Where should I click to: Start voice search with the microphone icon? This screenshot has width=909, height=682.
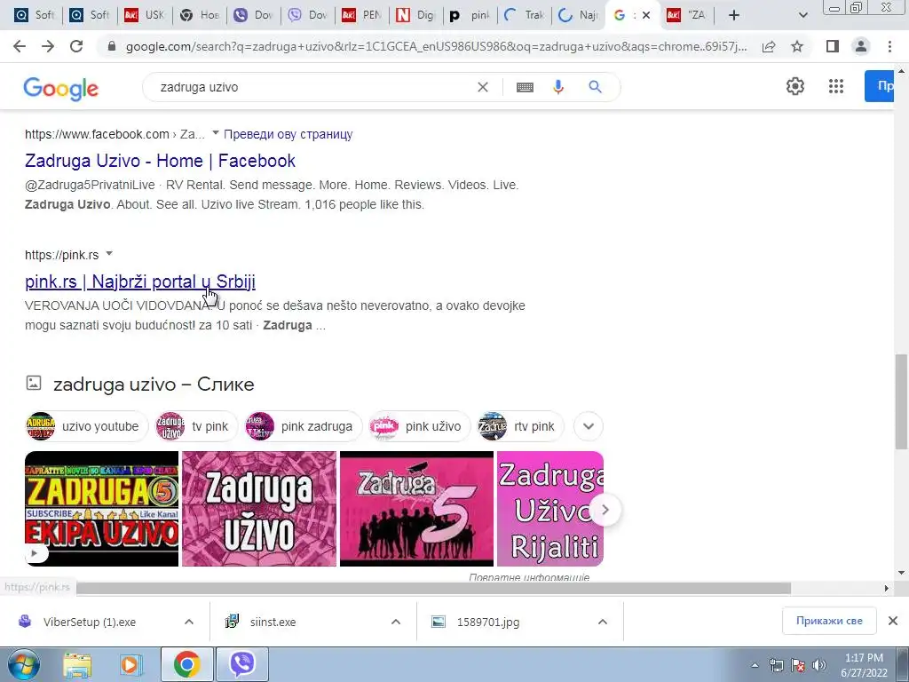pyautogui.click(x=557, y=87)
